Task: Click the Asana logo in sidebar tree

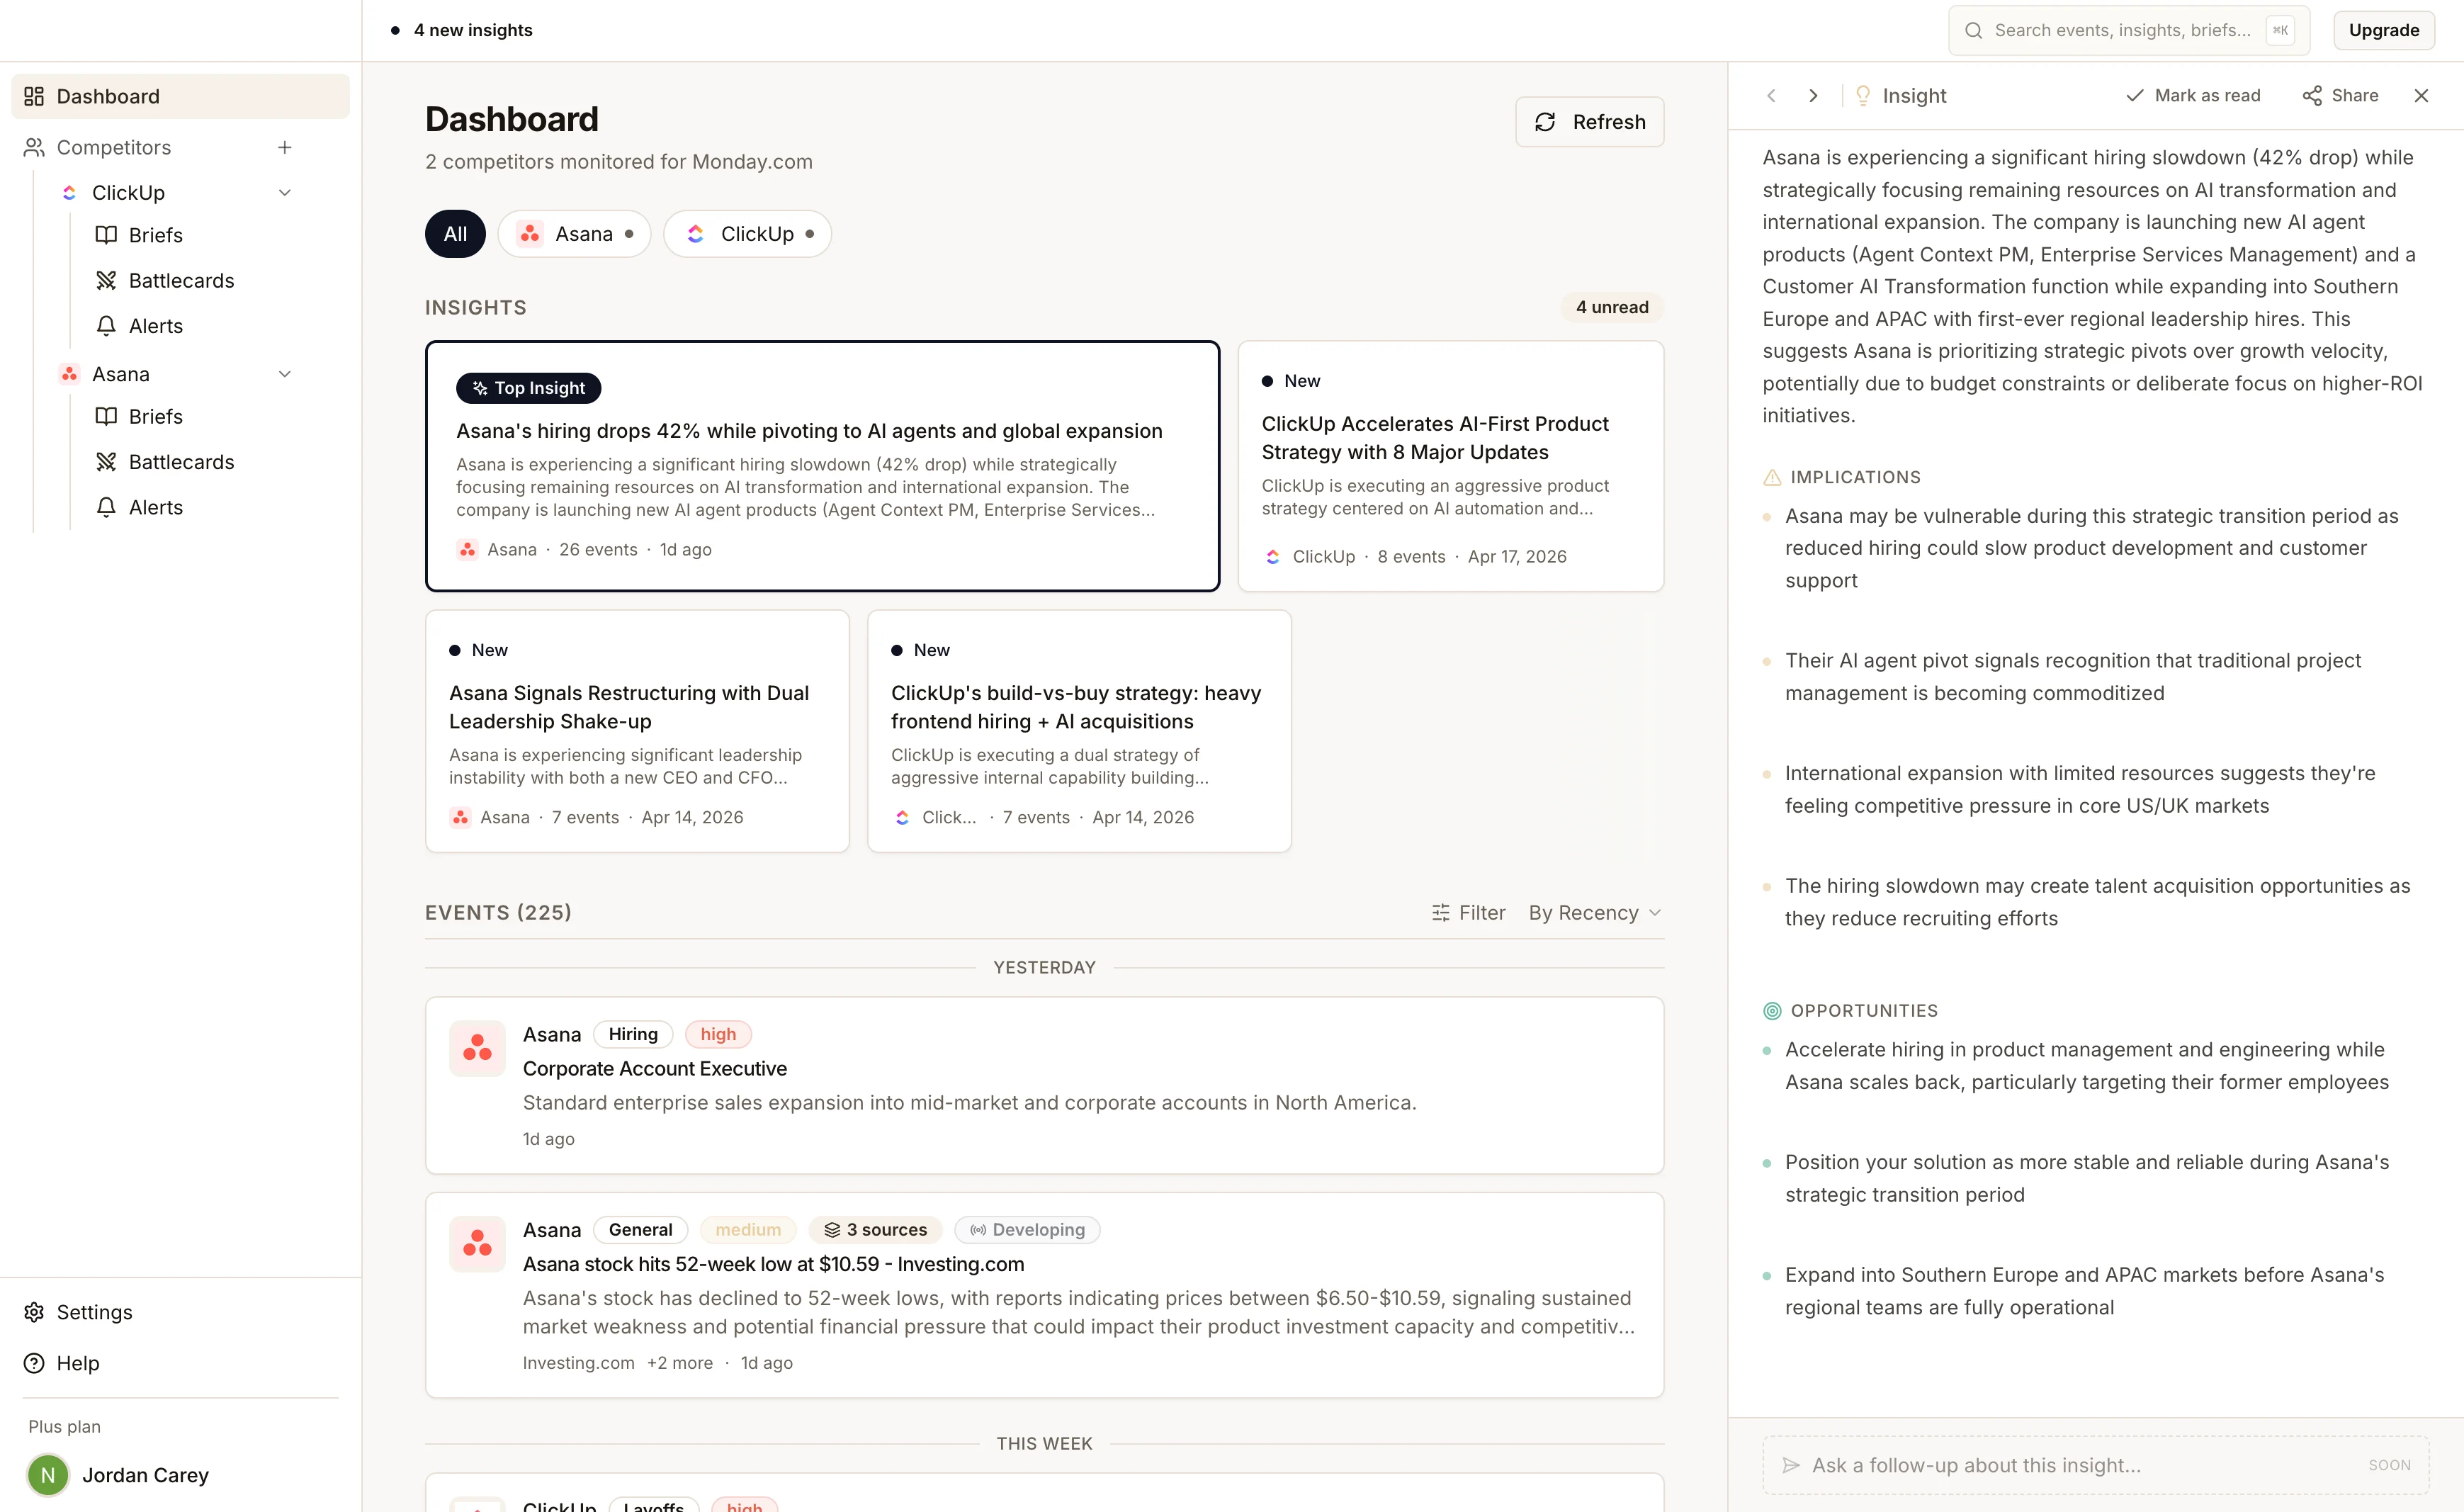Action: point(69,373)
